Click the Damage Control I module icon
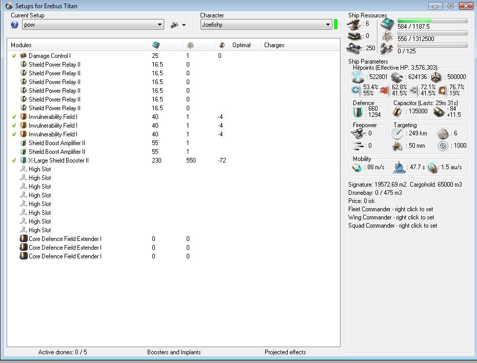This screenshot has width=477, height=363. [23, 56]
